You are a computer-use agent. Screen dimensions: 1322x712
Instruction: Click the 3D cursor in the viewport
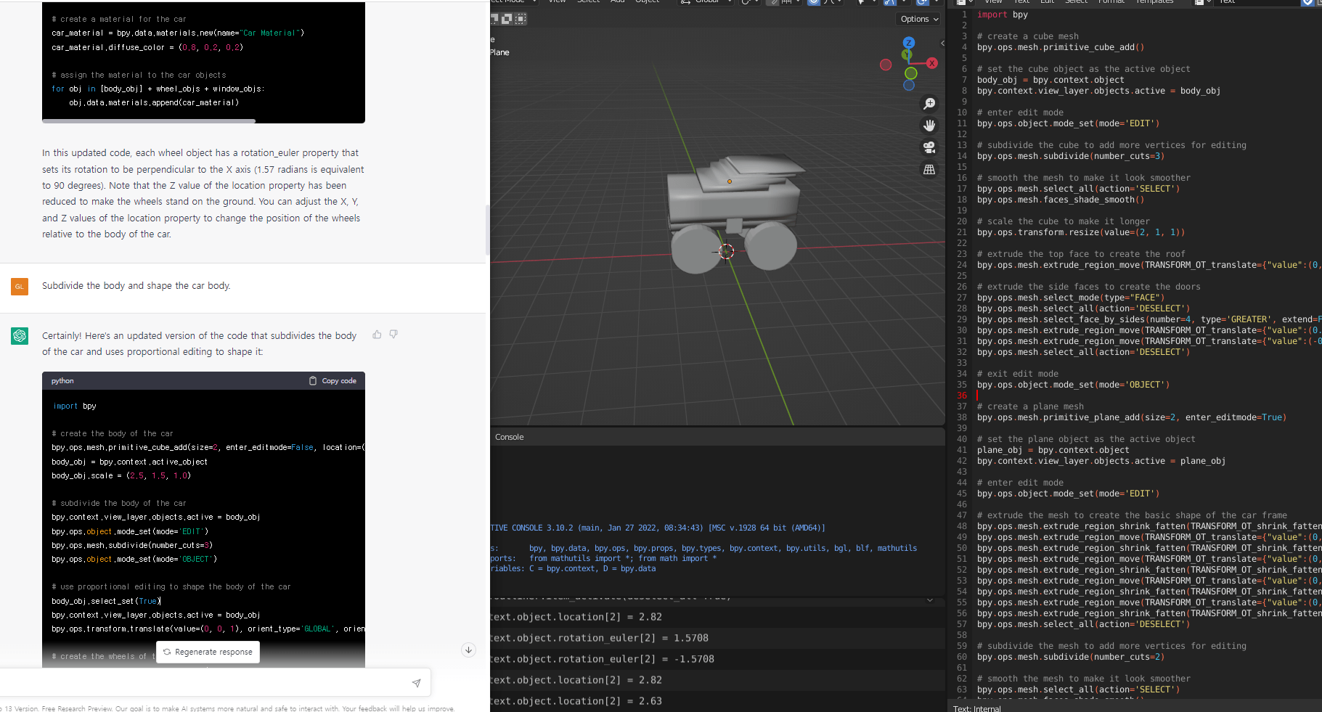tap(726, 251)
